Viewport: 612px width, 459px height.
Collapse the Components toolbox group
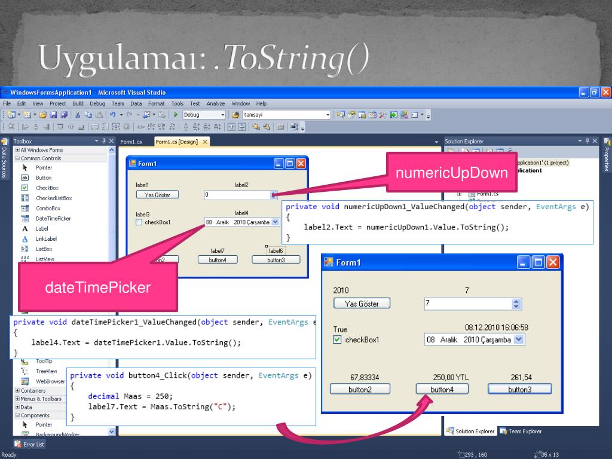pyautogui.click(x=17, y=415)
